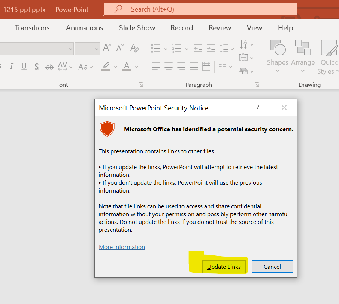Open Quick Styles gallery
Screen dimensions: 339x304
pos(329,57)
